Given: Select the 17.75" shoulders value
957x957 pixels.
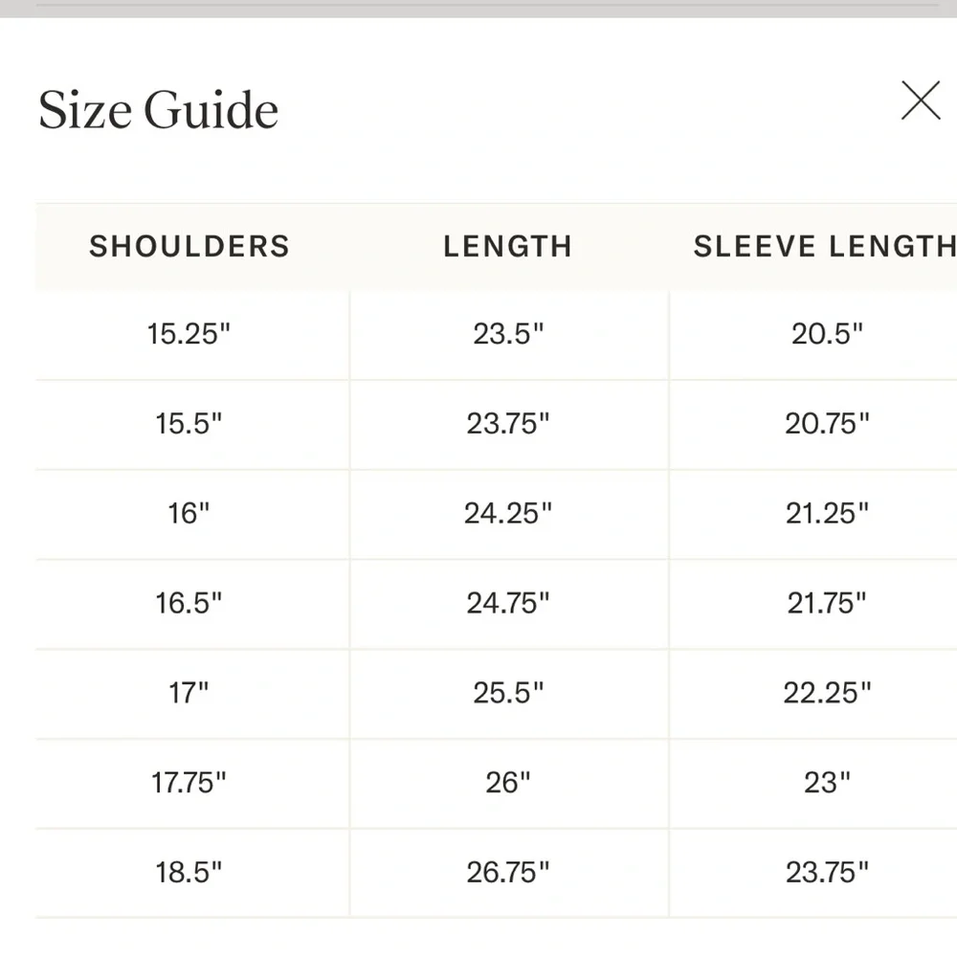Looking at the screenshot, I should point(189,783).
